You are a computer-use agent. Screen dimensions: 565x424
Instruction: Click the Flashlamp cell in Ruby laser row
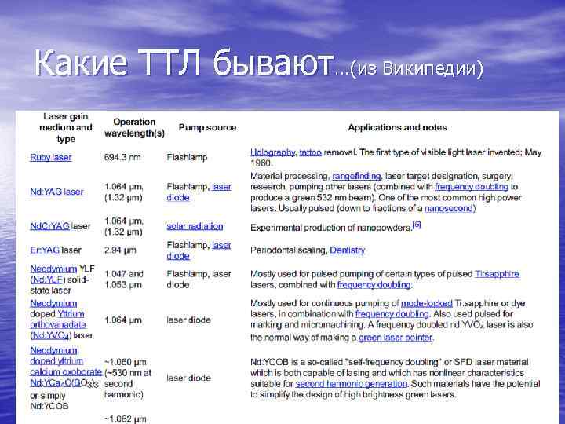click(187, 158)
